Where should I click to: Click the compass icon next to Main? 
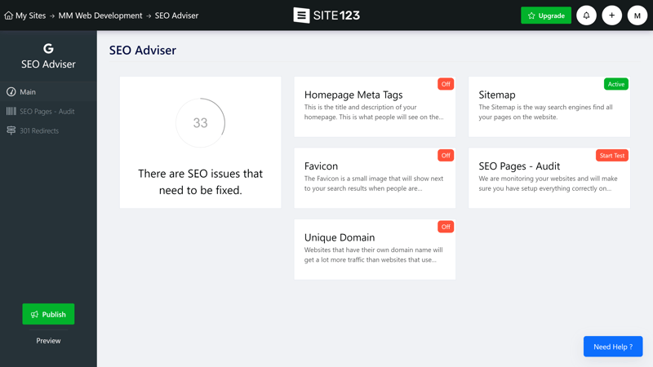point(11,91)
